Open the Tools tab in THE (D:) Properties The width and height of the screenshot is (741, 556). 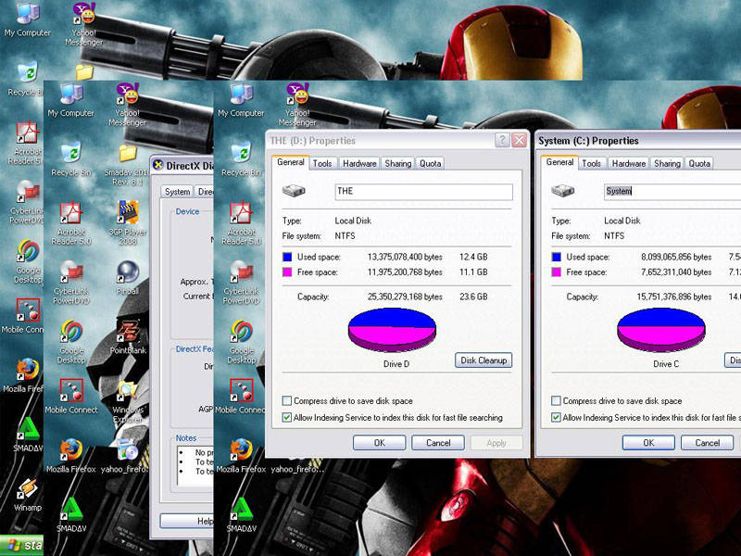point(322,164)
